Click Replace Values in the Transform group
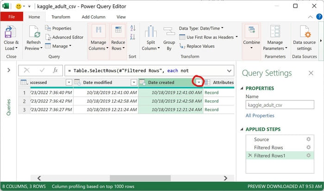Viewport: 324px width, 191px height. (x=197, y=46)
